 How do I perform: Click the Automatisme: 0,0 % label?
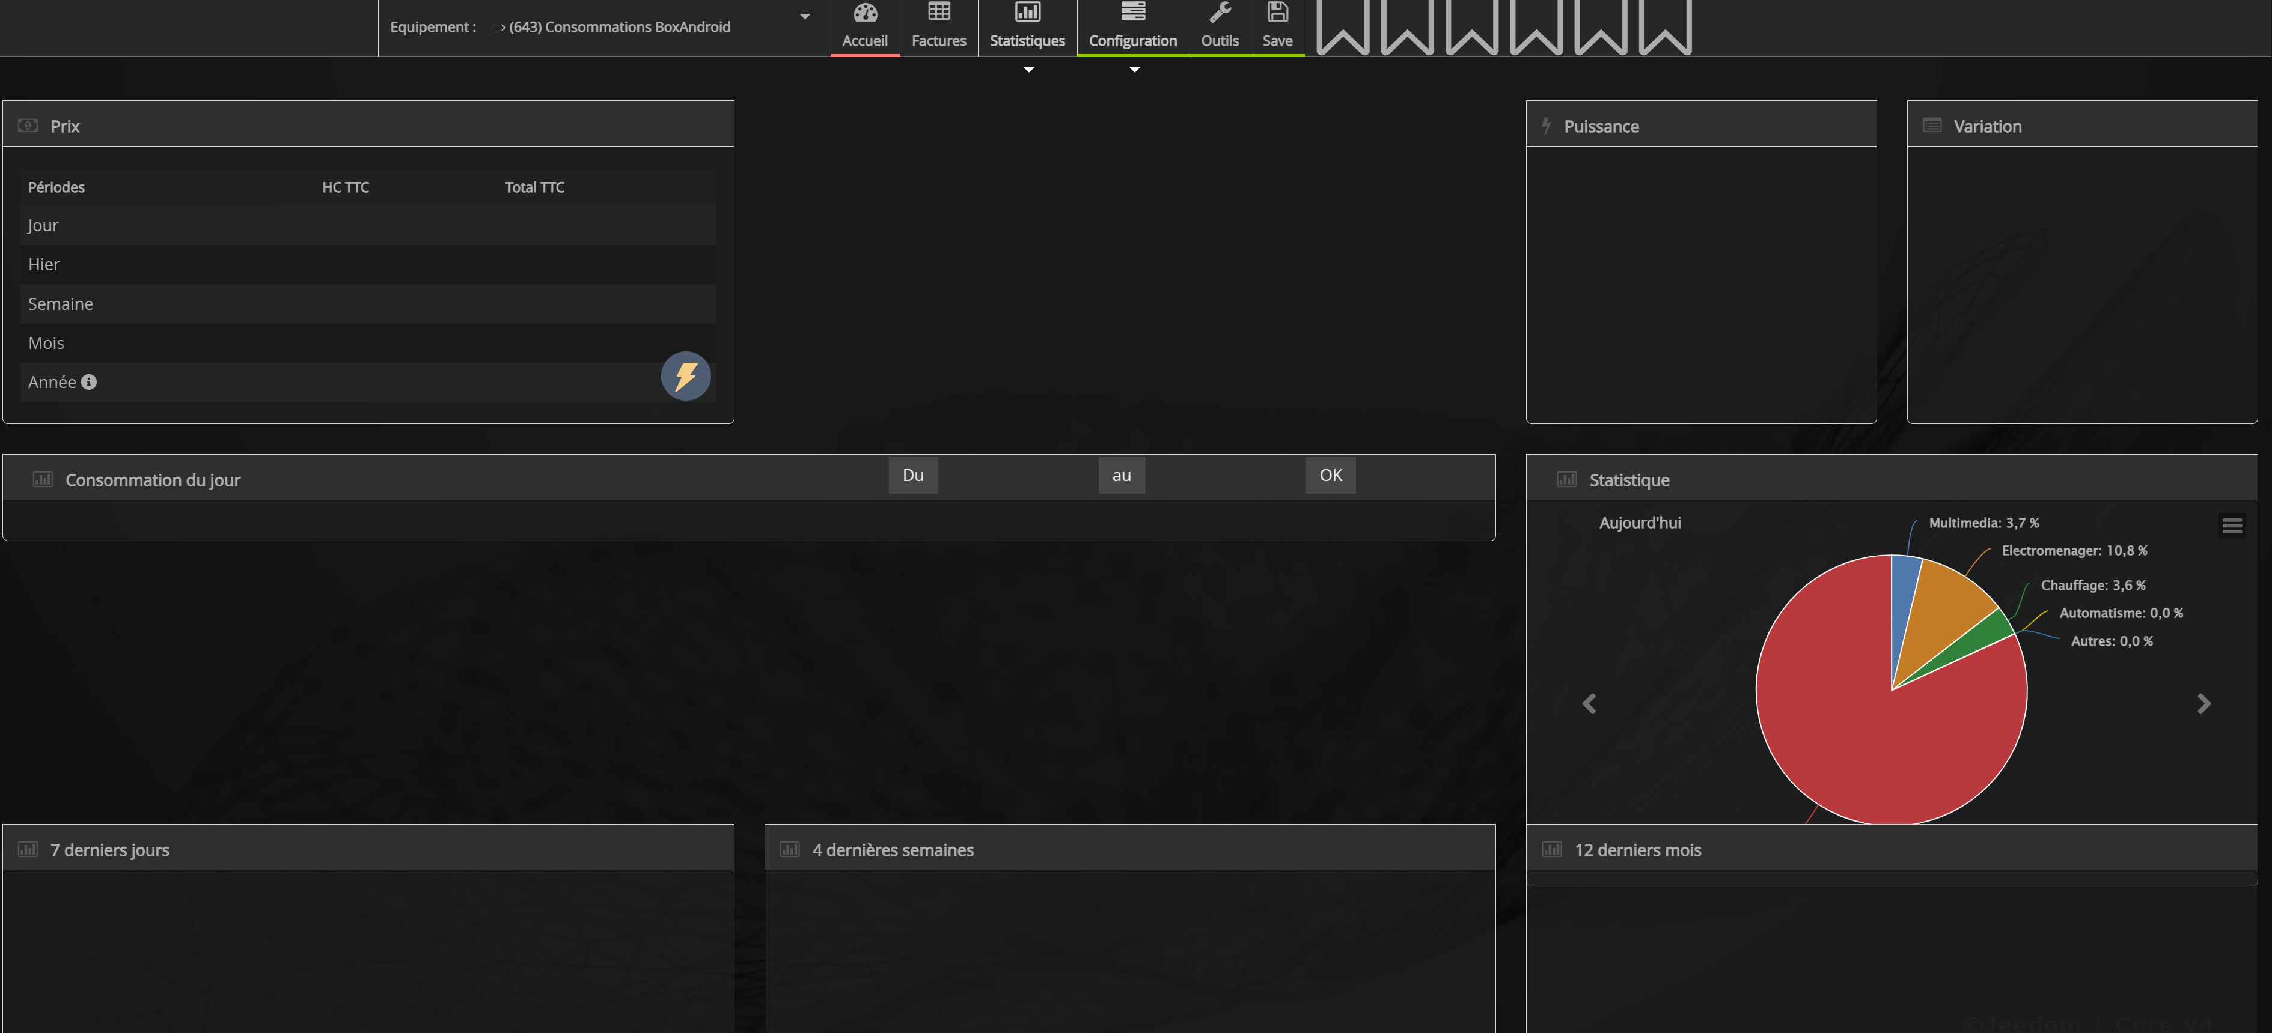click(x=2121, y=613)
